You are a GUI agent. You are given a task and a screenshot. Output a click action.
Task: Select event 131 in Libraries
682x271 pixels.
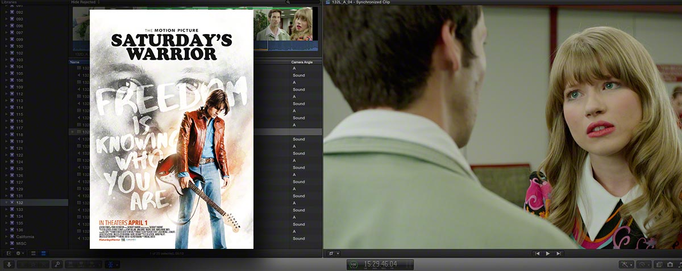coord(34,196)
